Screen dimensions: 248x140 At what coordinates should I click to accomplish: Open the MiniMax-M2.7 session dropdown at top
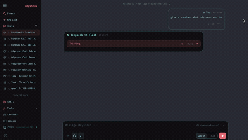146,4
